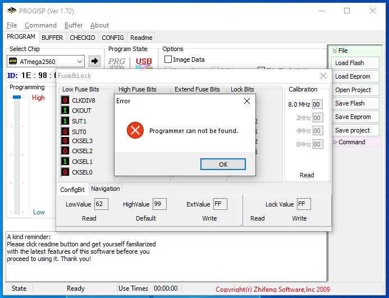Click the Save Flash button

click(355, 103)
